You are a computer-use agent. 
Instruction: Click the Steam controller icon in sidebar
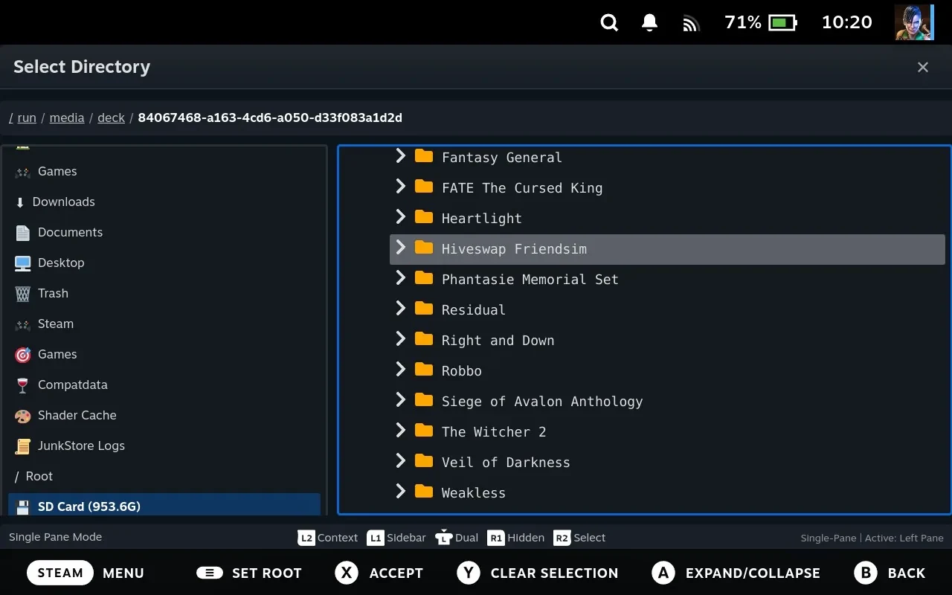[x=23, y=324]
